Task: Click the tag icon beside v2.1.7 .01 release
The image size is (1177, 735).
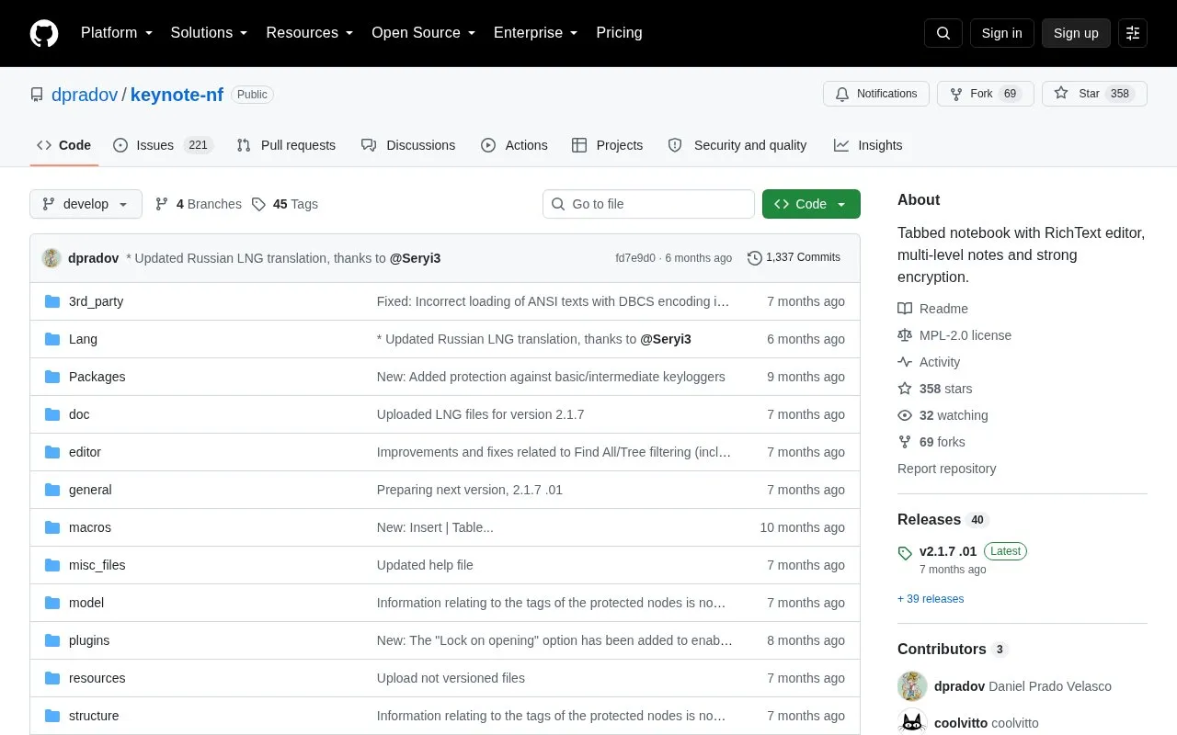Action: [905, 553]
